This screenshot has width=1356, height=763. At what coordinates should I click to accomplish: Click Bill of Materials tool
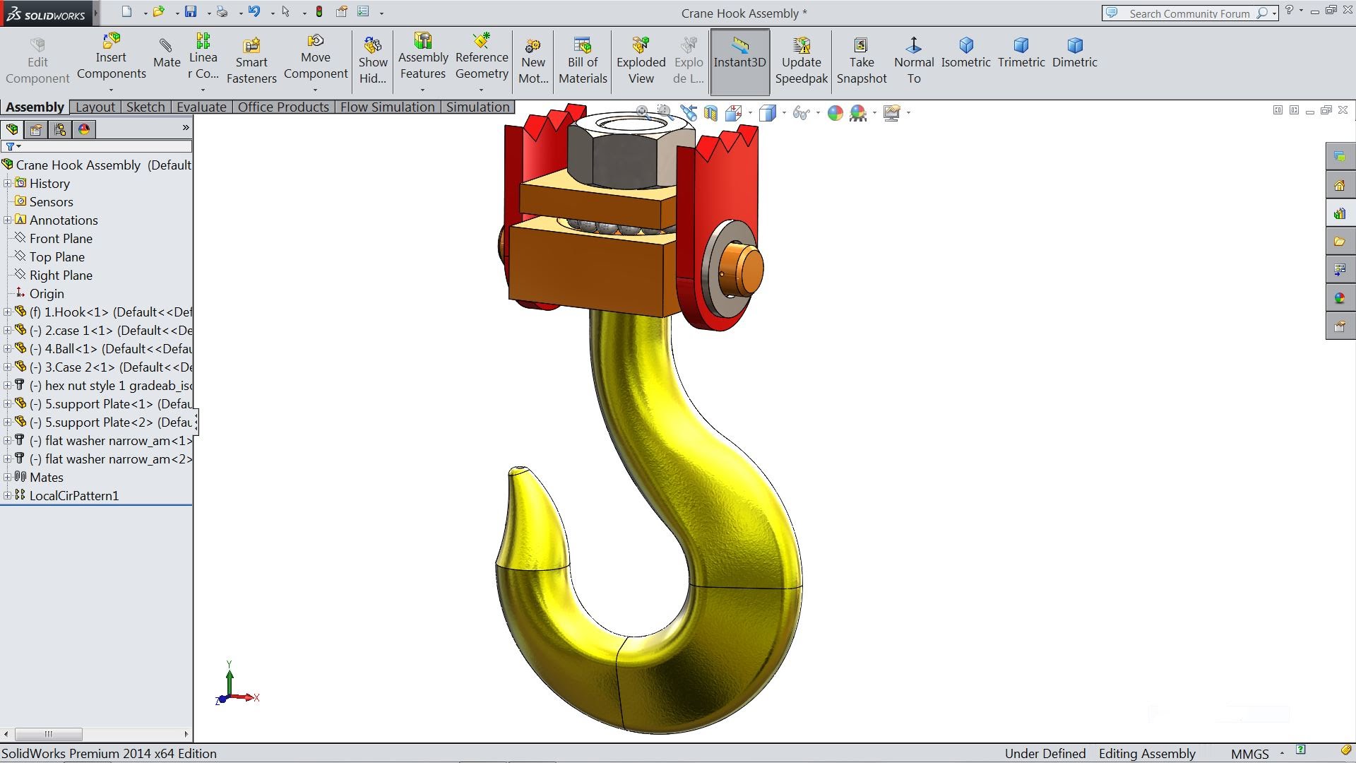coord(583,61)
